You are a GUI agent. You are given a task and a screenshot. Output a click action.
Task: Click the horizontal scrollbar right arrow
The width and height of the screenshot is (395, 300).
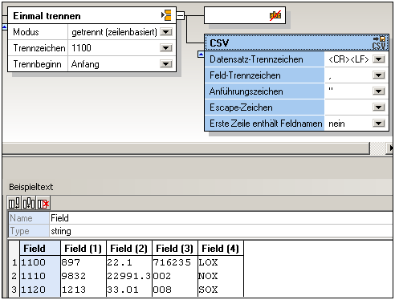390,148
